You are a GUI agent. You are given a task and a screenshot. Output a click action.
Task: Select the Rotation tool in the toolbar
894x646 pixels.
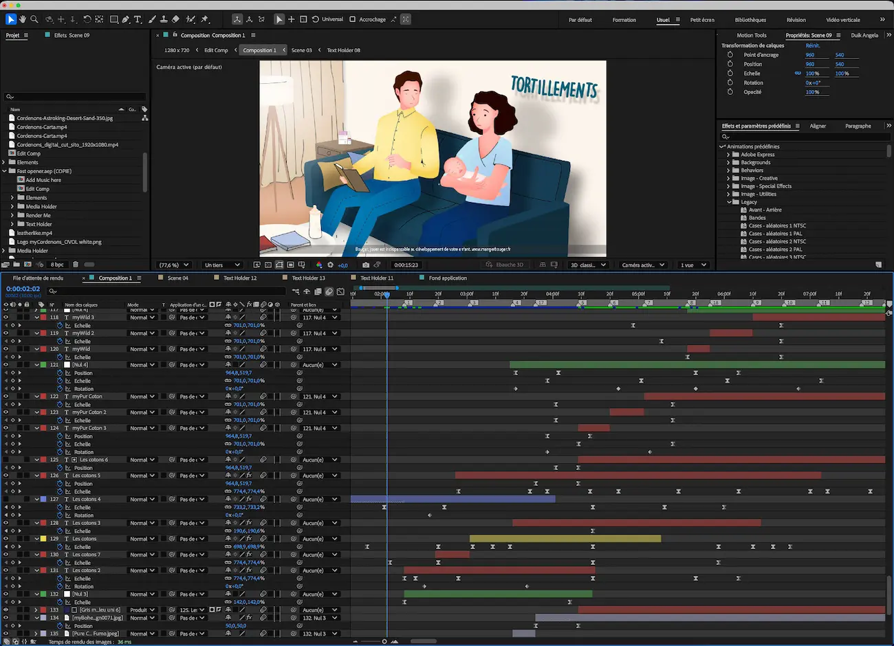[87, 19]
